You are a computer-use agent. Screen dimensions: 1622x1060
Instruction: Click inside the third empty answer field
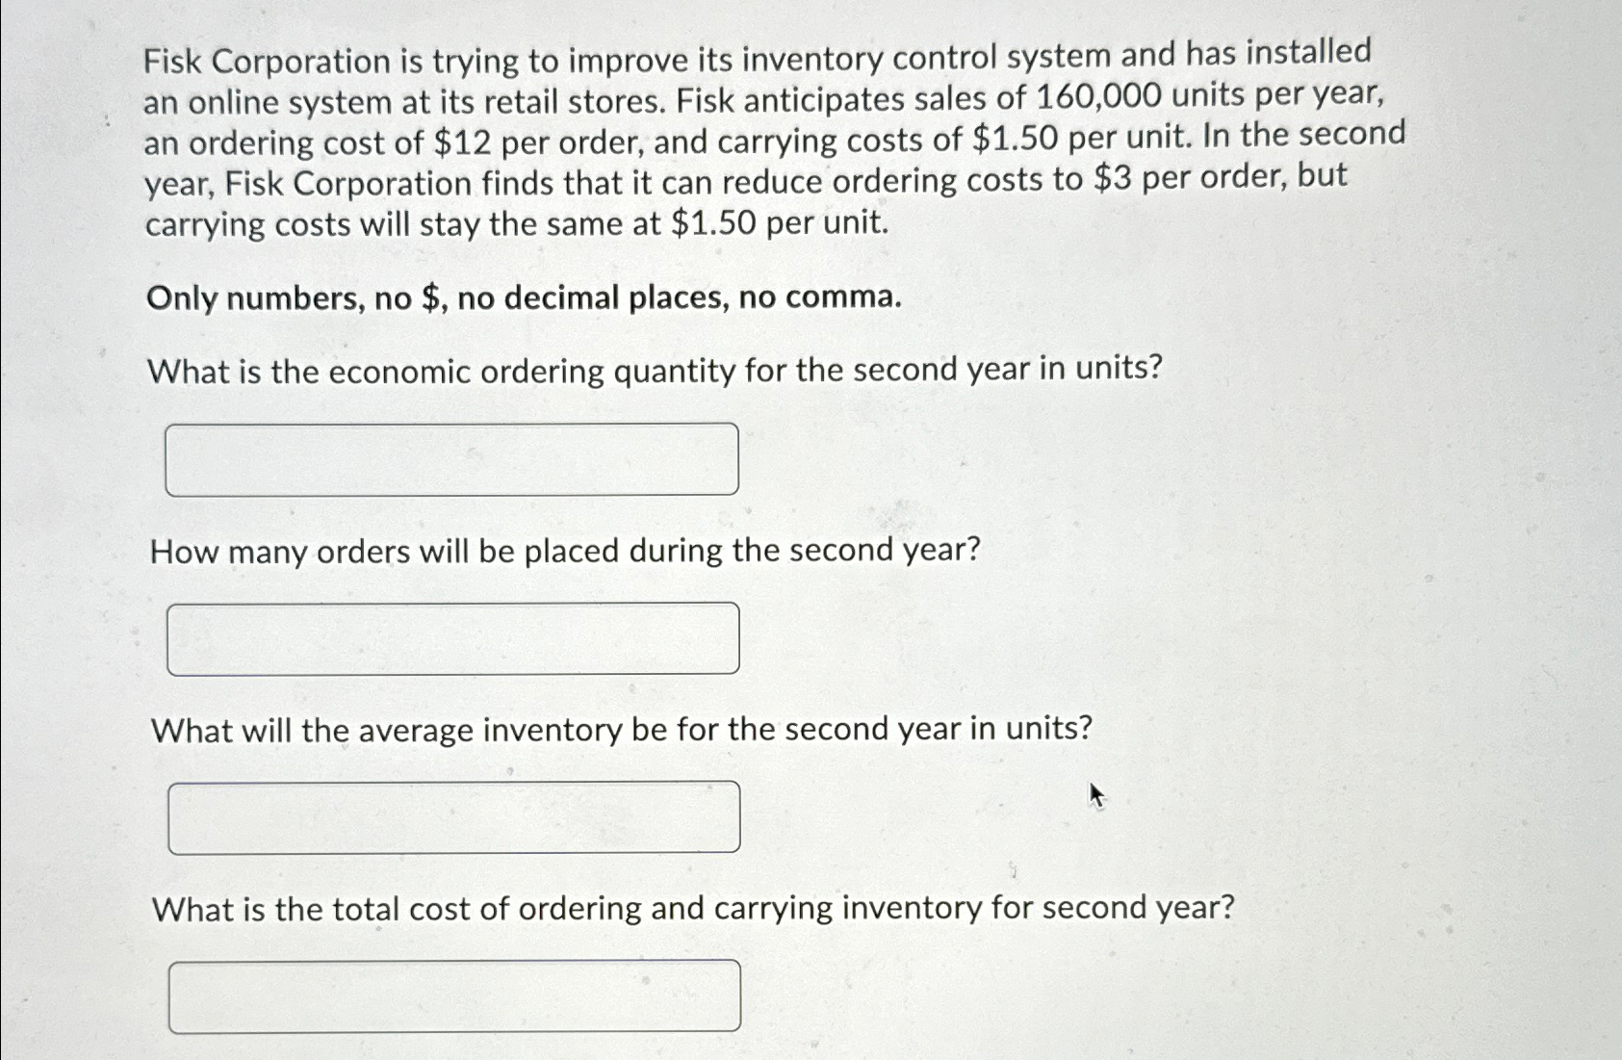pyautogui.click(x=452, y=815)
